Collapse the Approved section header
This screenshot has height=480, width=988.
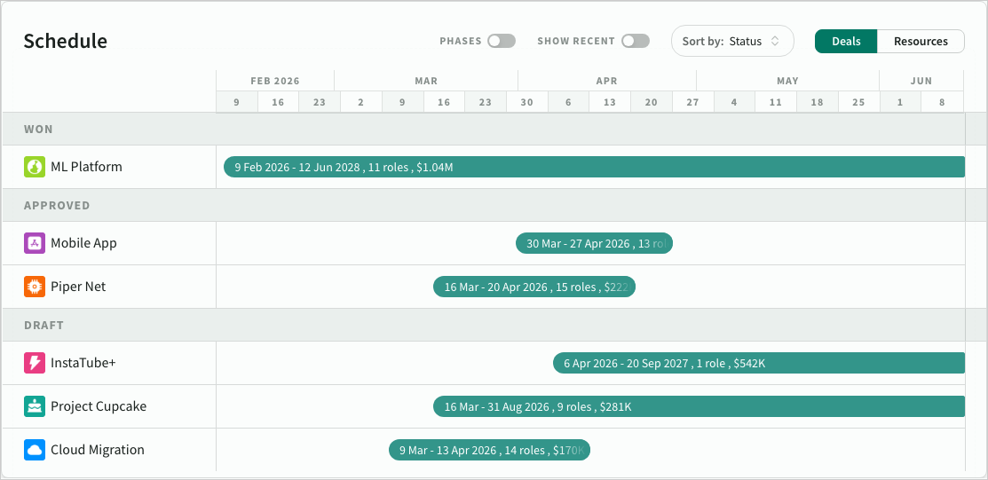point(57,206)
